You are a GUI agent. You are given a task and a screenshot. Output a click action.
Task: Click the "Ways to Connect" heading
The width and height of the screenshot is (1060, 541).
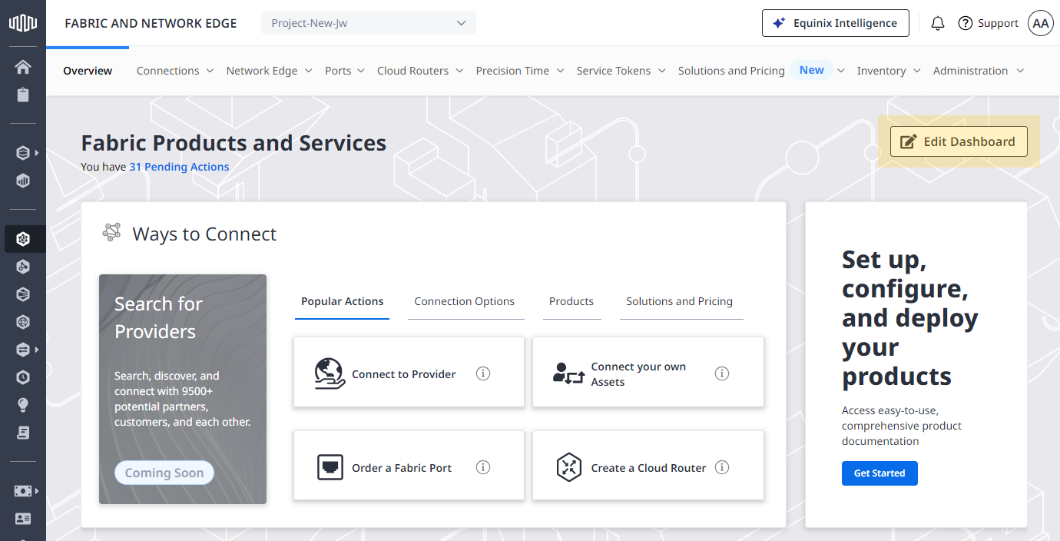[204, 234]
